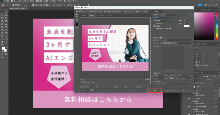
Task: Select Slice Select tool in Save for Web
Action: [x=77, y=14]
